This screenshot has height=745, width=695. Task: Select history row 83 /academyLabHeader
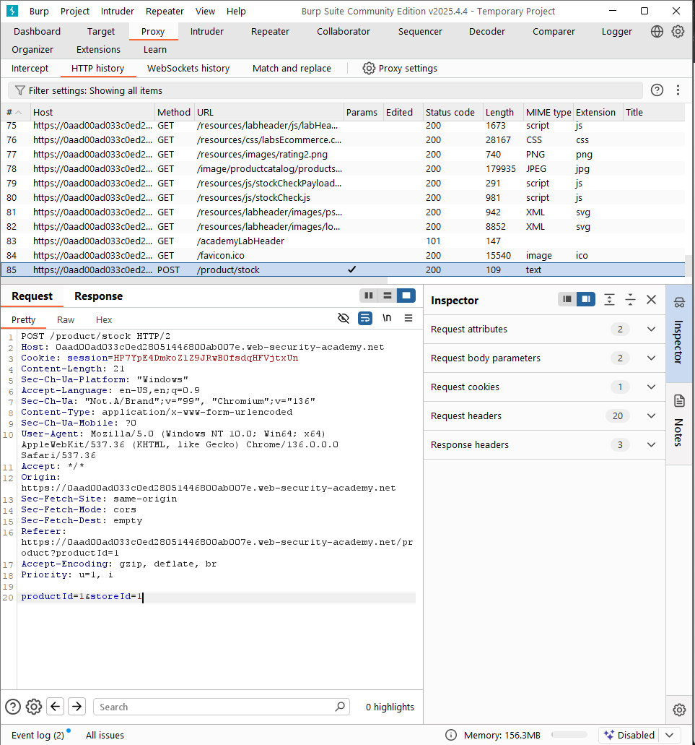tap(343, 241)
